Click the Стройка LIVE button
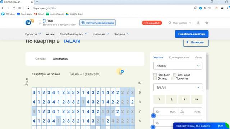Viewport: 230px width, 129px height. [x=152, y=23]
